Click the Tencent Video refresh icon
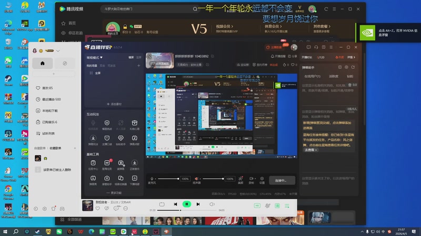Screen dimensions: 421x236 pyautogui.click(x=326, y=9)
